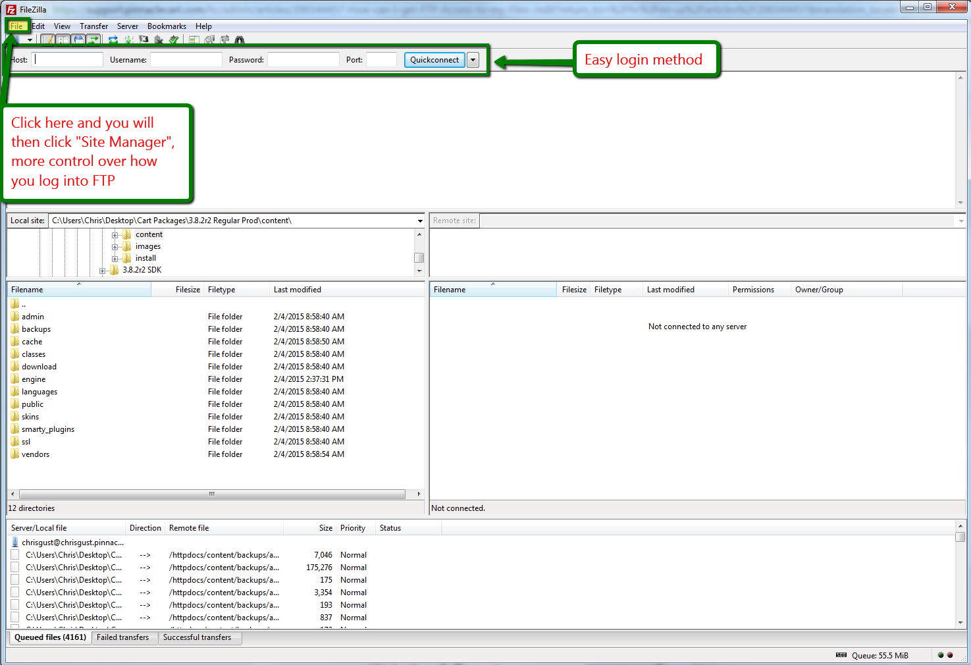Select the download folder in local list
The width and height of the screenshot is (971, 665).
(39, 367)
